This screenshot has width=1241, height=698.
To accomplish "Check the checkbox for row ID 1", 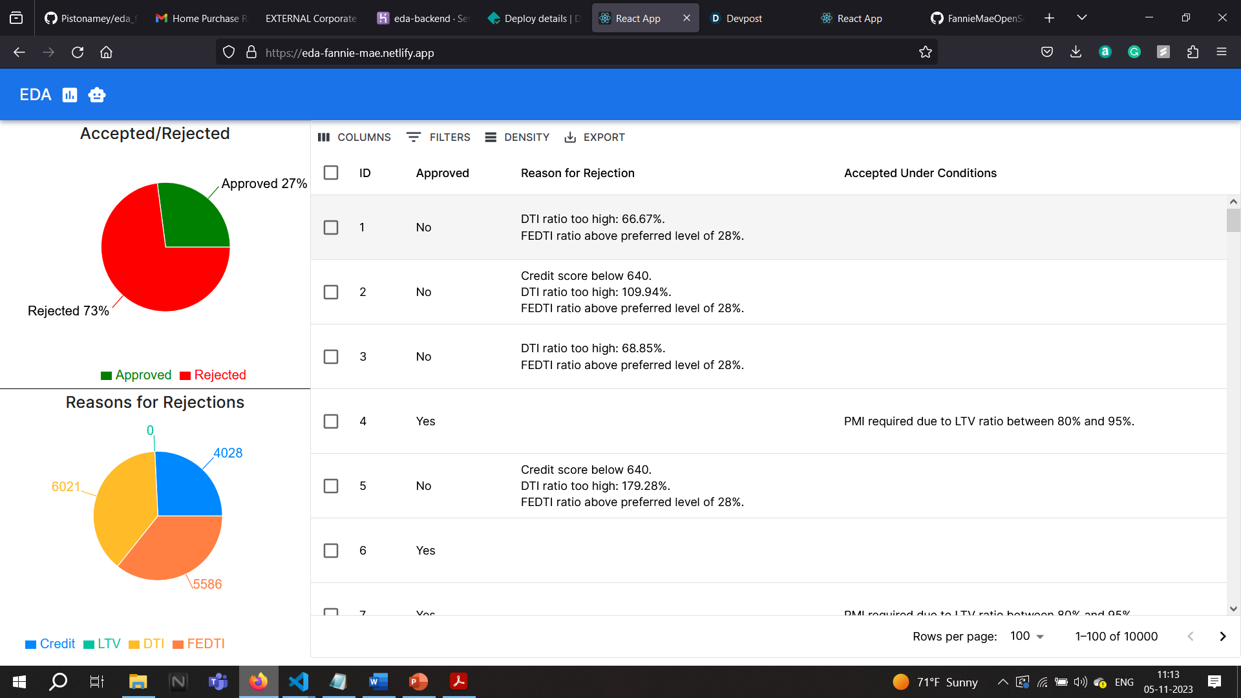I will tap(331, 227).
